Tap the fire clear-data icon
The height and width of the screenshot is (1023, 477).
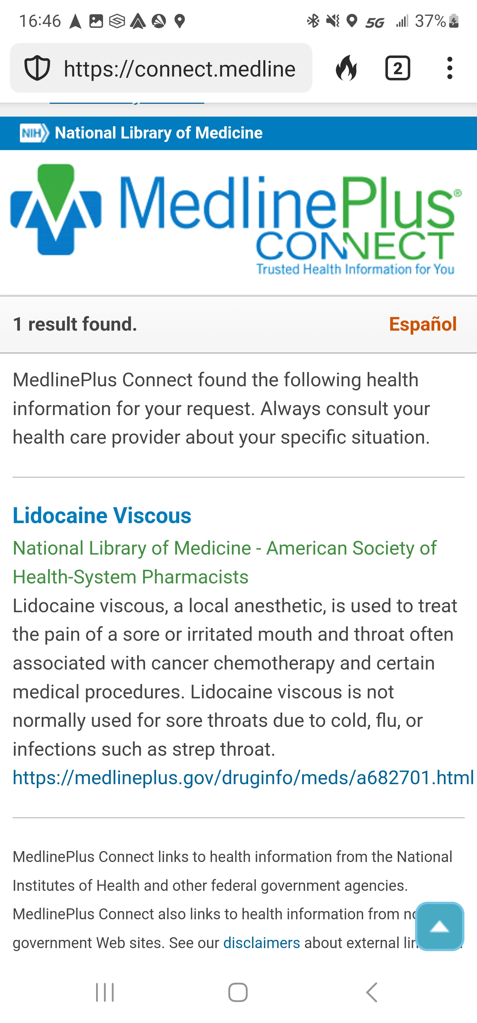(346, 68)
